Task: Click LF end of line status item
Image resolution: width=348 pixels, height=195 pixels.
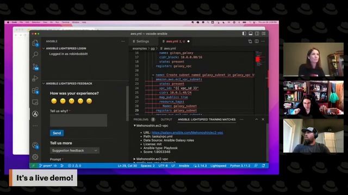Action: [x=173, y=166]
